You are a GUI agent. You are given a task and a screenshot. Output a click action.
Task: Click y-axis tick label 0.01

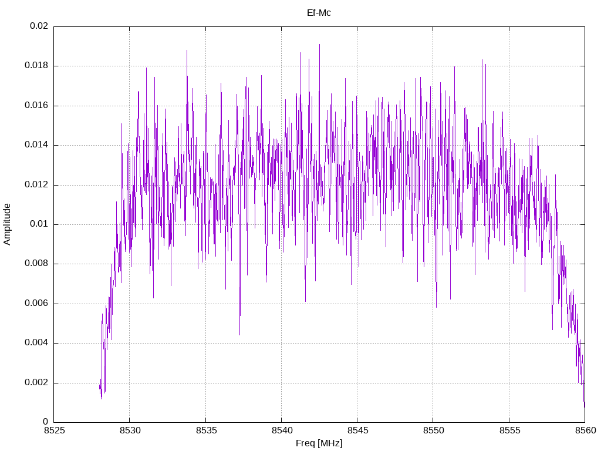point(39,224)
